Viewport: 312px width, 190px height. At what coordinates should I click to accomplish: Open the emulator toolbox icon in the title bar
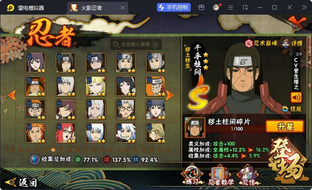tap(201, 8)
